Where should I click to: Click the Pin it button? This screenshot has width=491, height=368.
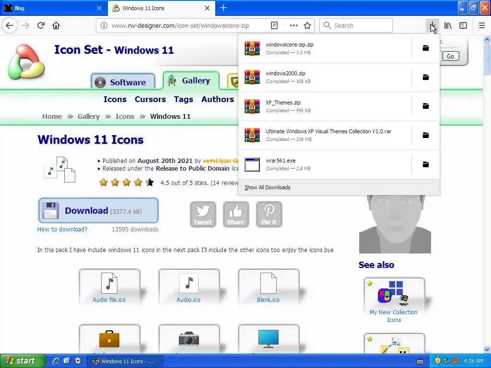click(269, 214)
